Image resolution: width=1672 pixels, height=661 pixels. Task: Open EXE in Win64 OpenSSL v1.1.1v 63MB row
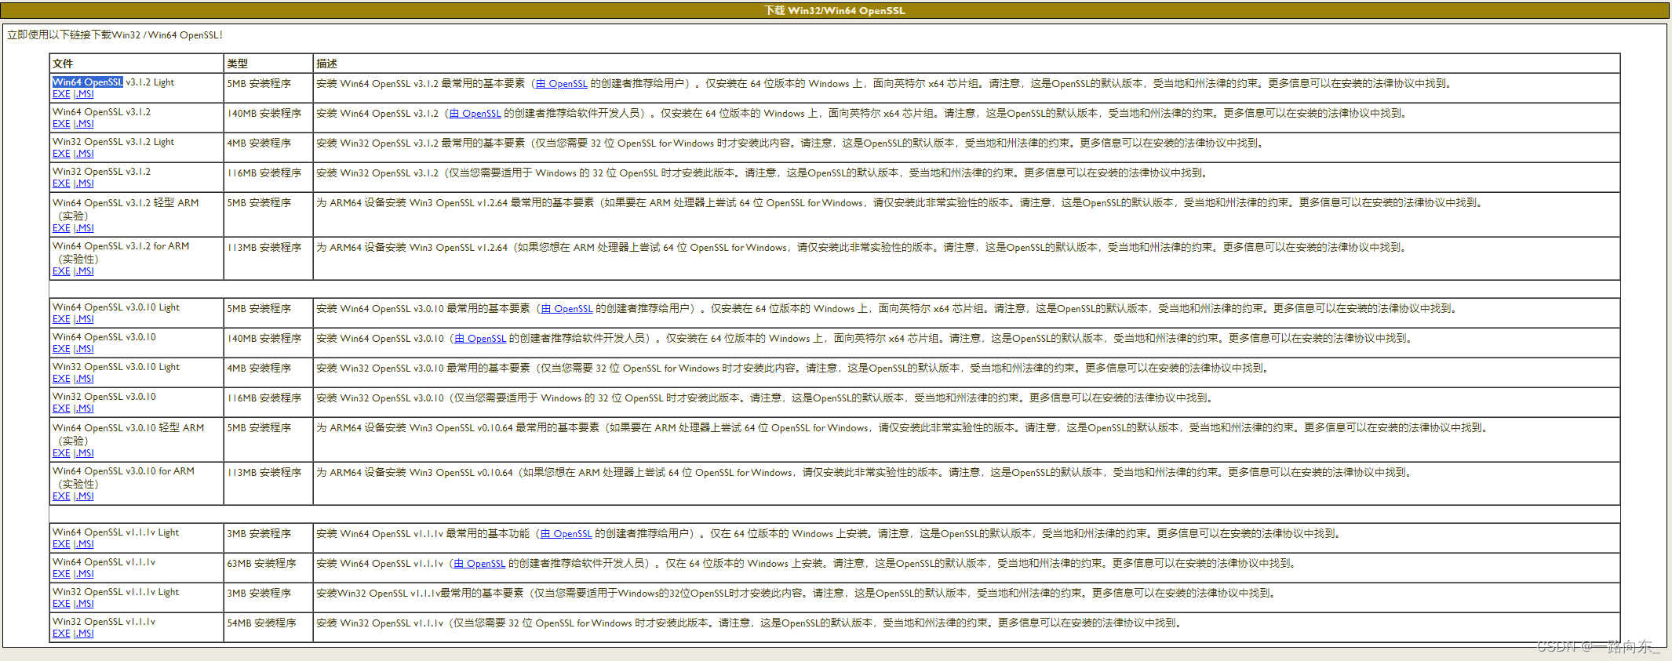coord(61,574)
